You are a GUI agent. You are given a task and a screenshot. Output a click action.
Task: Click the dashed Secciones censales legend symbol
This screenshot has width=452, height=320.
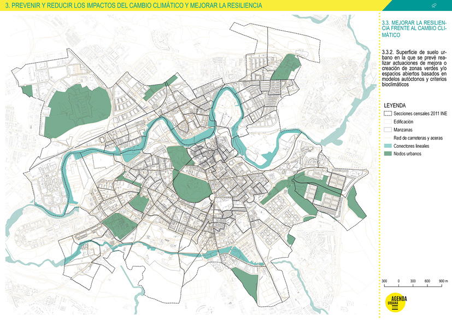click(387, 113)
